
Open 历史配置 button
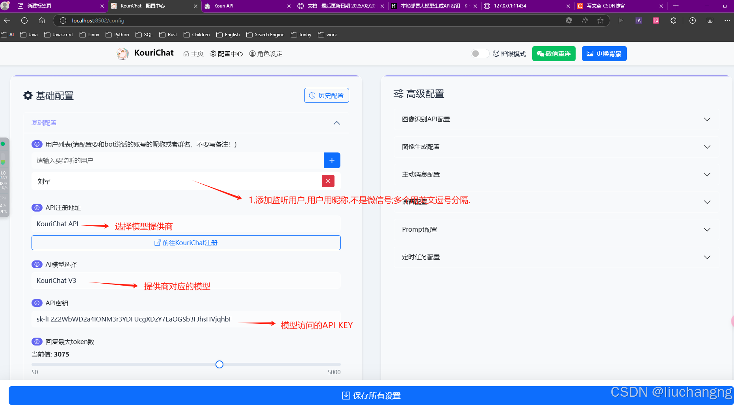point(327,95)
